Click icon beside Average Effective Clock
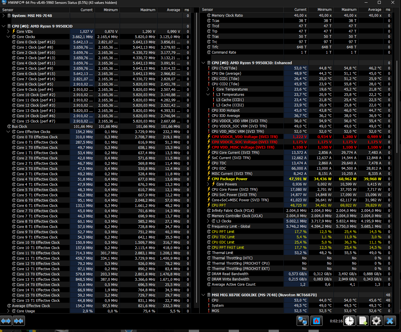Screen dimensions: 401x332 pos(9,306)
